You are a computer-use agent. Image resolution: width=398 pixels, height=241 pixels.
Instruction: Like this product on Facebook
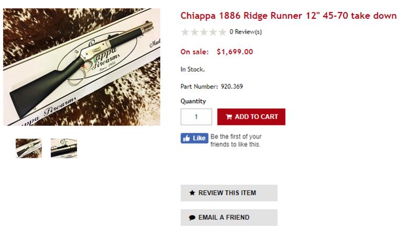[195, 138]
